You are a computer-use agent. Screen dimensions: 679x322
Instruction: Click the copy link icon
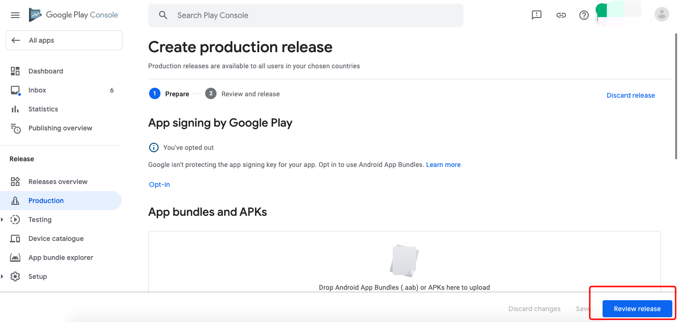(561, 15)
